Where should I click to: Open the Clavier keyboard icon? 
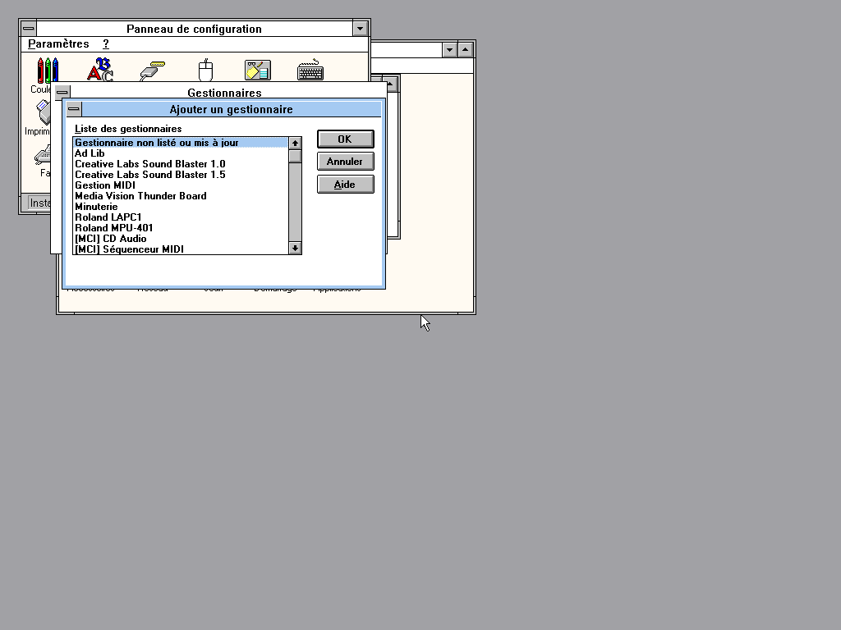point(310,71)
